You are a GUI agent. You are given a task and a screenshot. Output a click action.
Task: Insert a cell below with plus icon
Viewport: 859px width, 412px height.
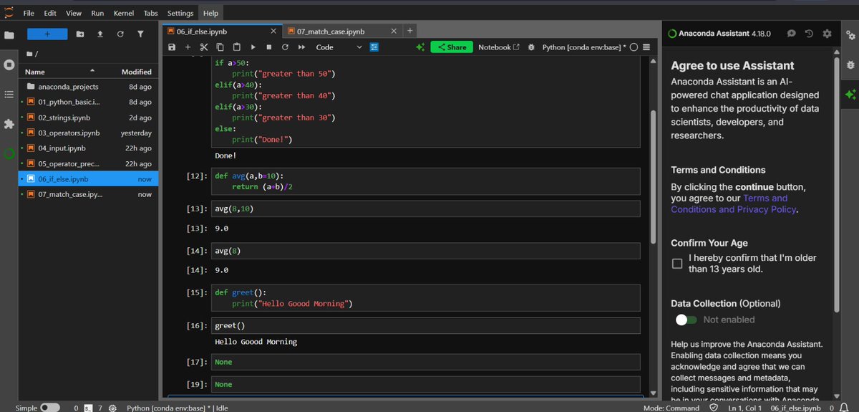click(188, 47)
